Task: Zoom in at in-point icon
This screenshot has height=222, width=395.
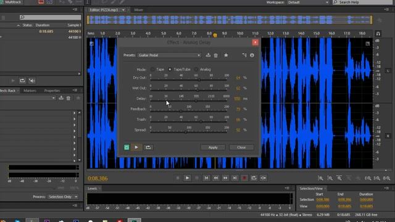Action: (x=368, y=178)
